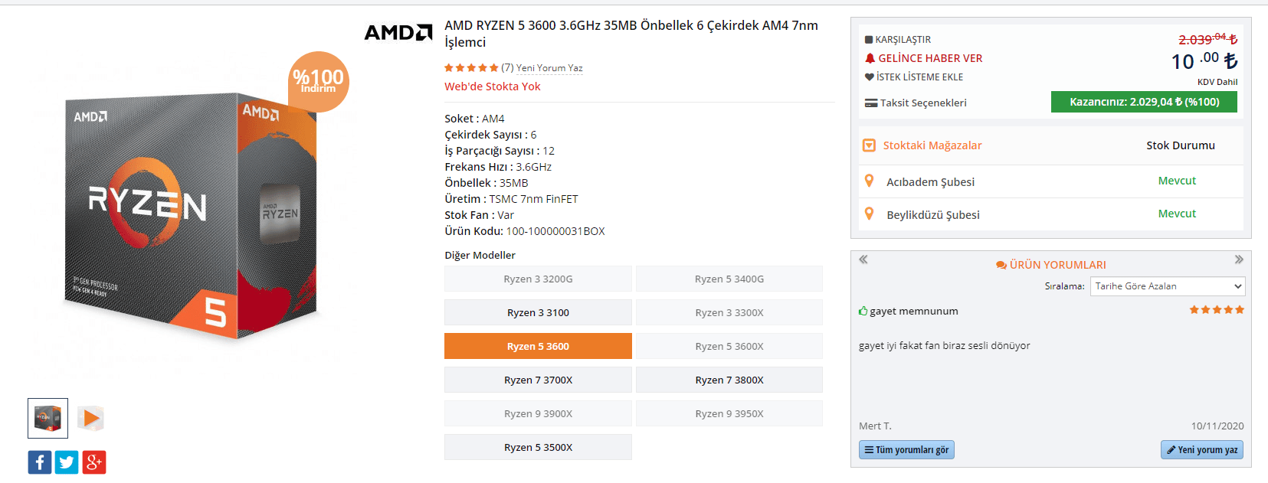Choose the Ryzen 3 3100 model
The height and width of the screenshot is (483, 1268).
(538, 312)
